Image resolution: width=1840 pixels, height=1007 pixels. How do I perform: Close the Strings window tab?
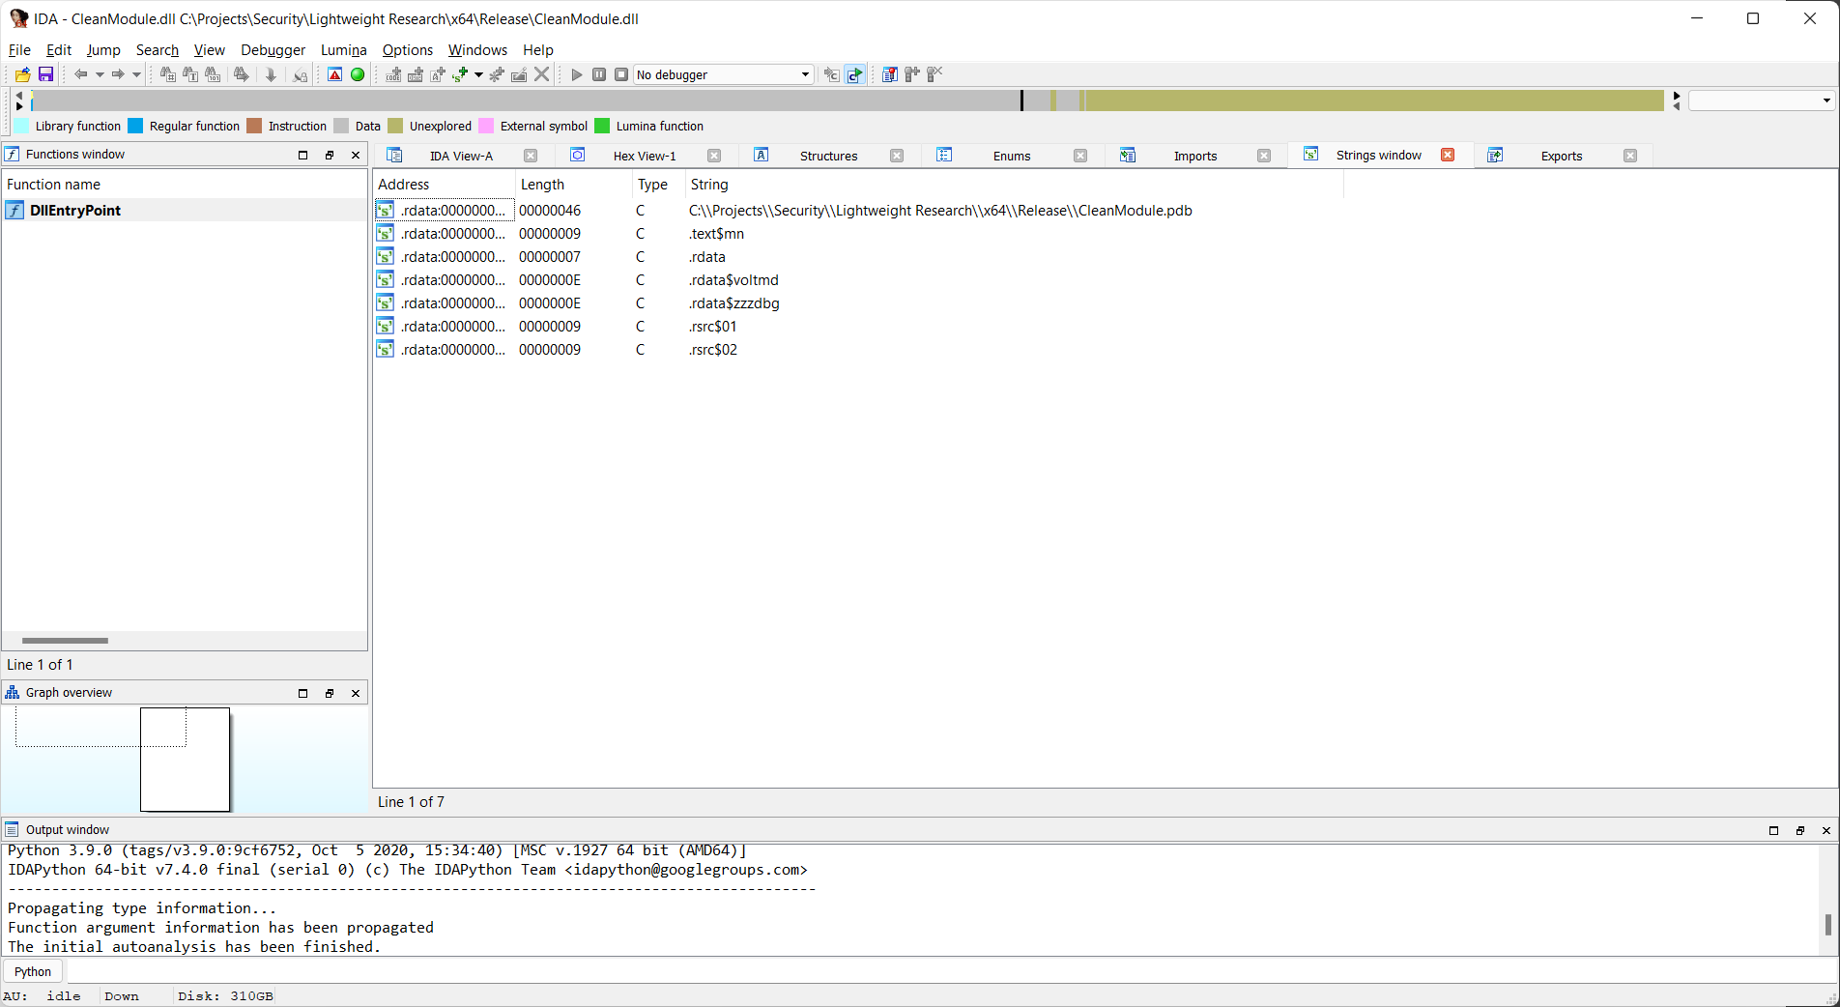point(1448,155)
